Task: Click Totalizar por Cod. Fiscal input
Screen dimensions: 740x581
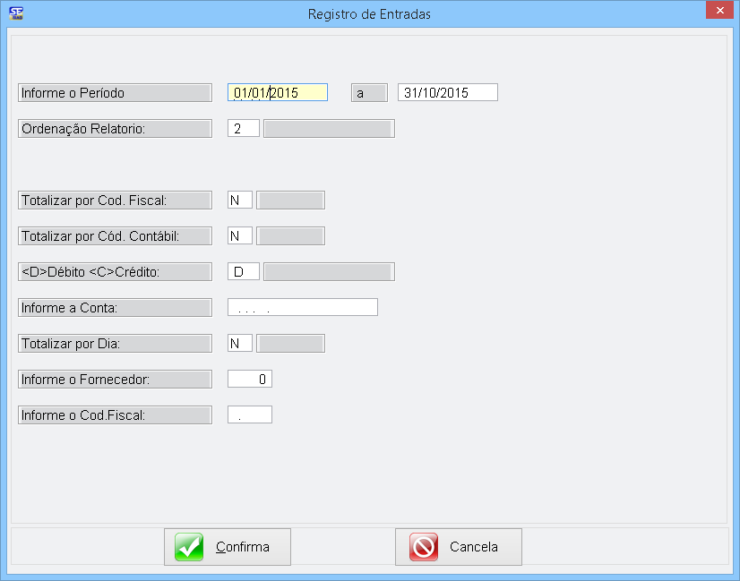Action: point(240,201)
